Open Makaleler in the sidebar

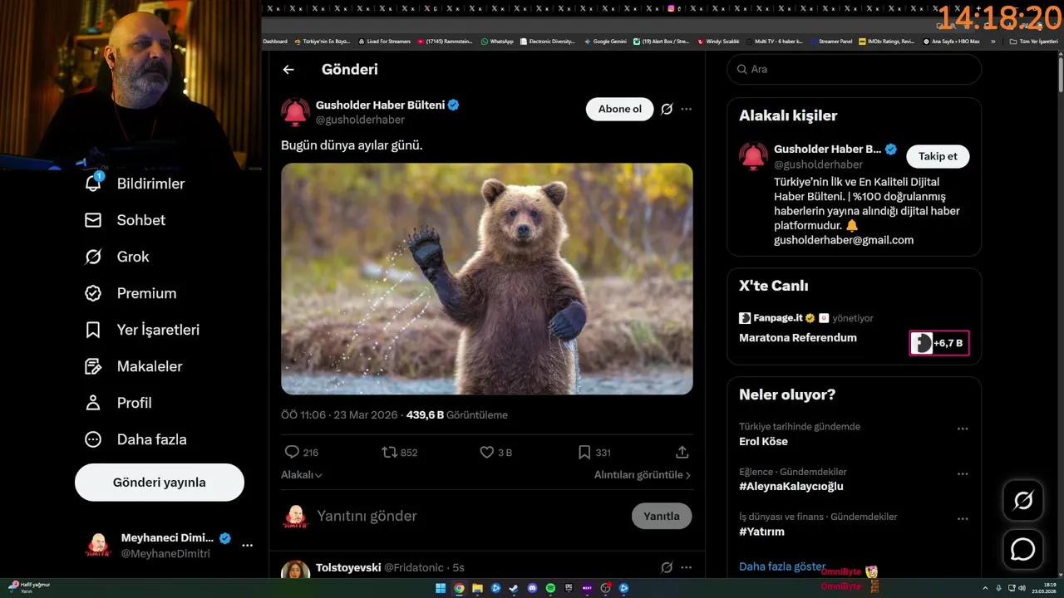click(133, 366)
